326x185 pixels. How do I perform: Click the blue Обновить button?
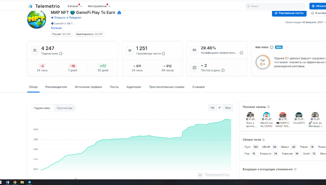point(318,6)
